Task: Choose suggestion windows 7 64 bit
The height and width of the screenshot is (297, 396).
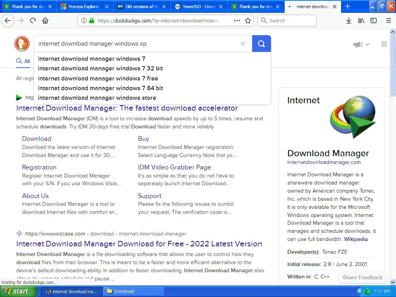Action: coord(152,88)
